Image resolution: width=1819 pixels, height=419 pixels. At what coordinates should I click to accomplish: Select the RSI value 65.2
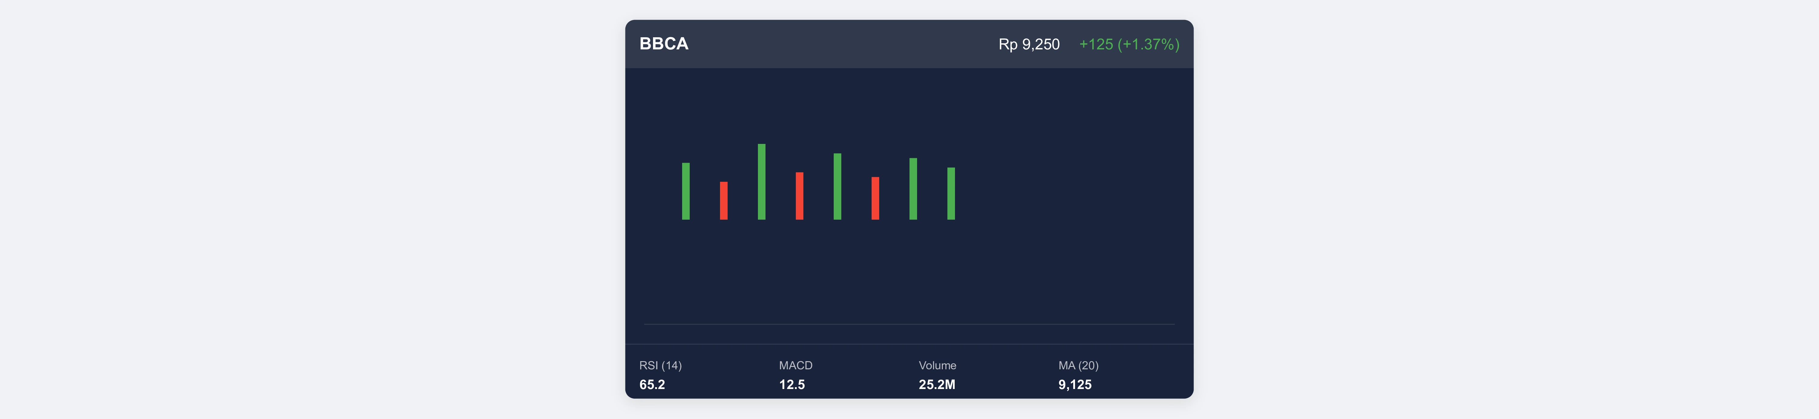click(652, 384)
